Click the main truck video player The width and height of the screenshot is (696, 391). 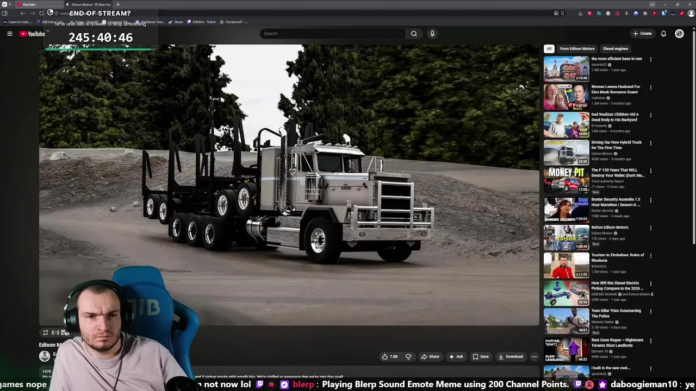pos(289,185)
